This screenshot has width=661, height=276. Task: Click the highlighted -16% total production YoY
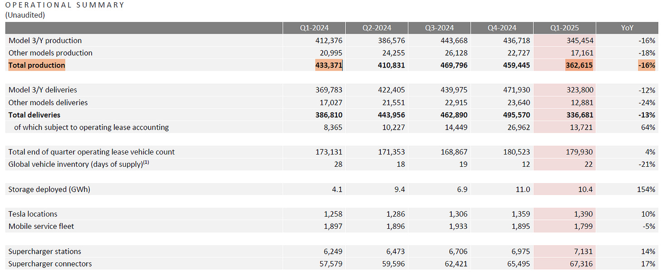646,65
